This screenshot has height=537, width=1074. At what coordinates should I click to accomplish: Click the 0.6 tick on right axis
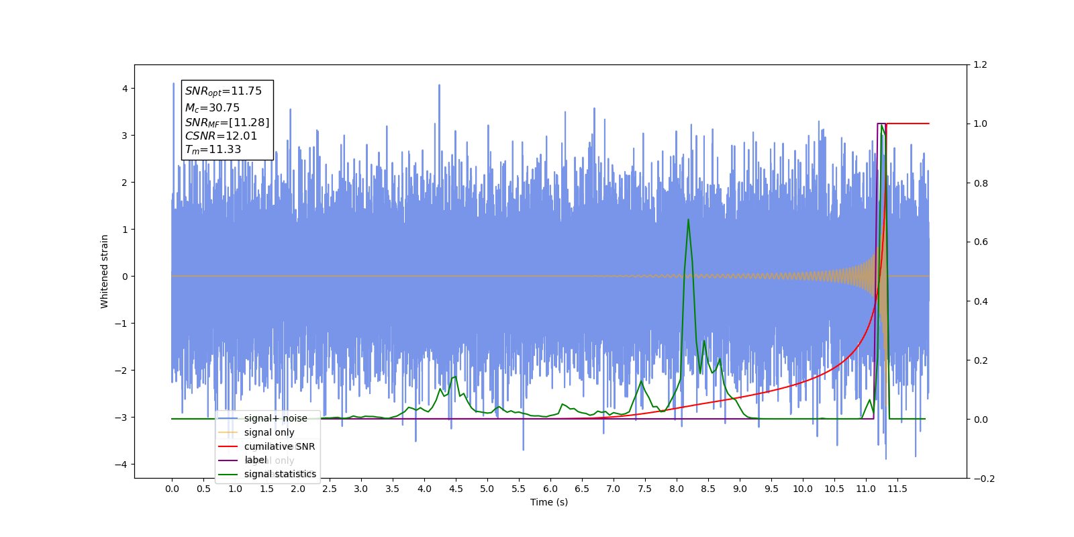tap(981, 242)
